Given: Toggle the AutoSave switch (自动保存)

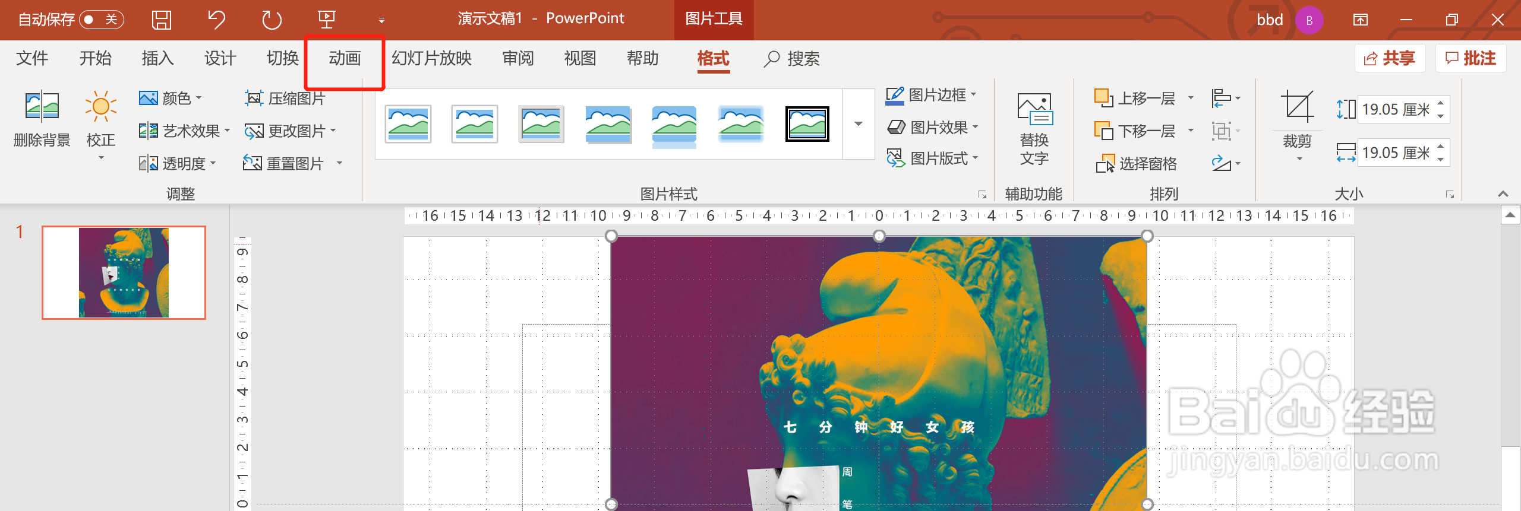Looking at the screenshot, I should click(x=102, y=20).
